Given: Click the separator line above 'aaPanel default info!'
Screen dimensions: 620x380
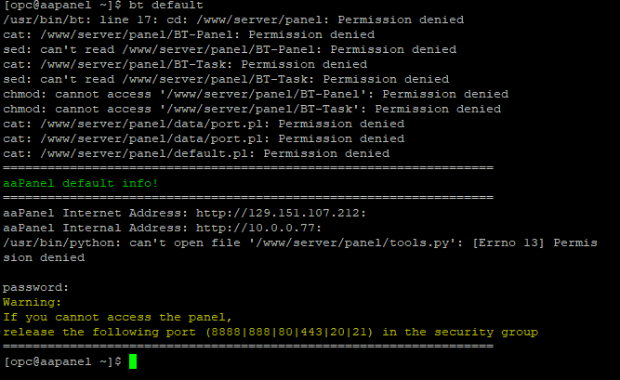Looking at the screenshot, I should 248,168.
